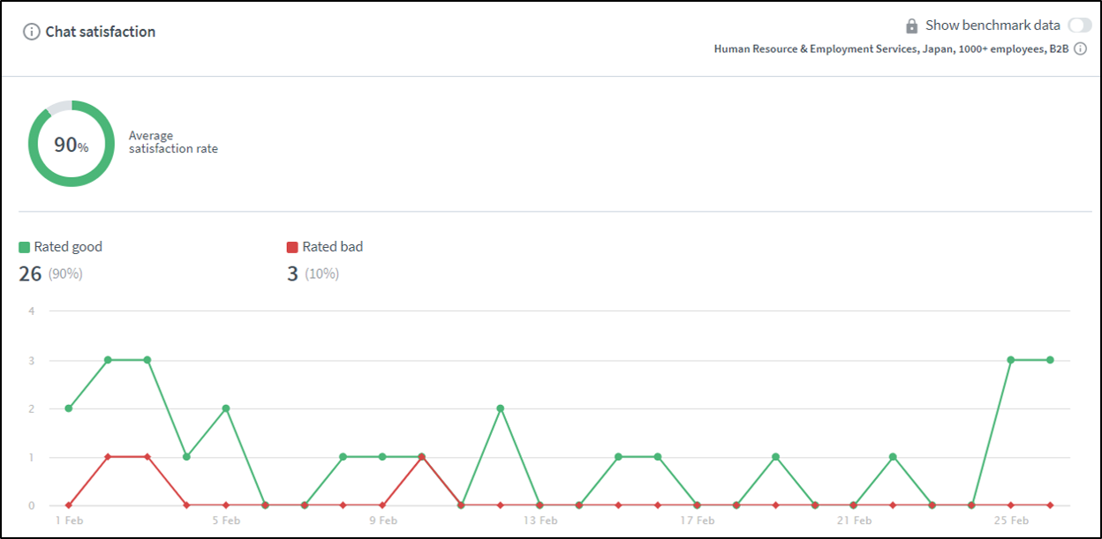Click the red data point on 2 Feb
This screenshot has width=1102, height=539.
pyautogui.click(x=108, y=457)
